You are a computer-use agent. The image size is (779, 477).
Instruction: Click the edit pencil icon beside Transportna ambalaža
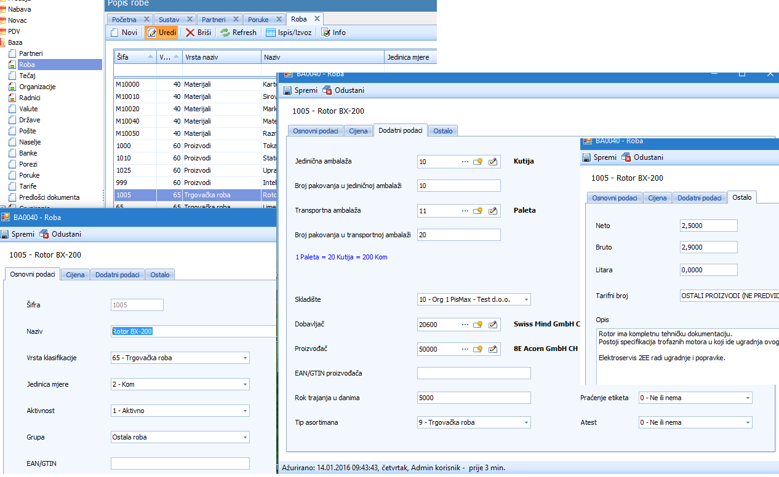point(493,210)
